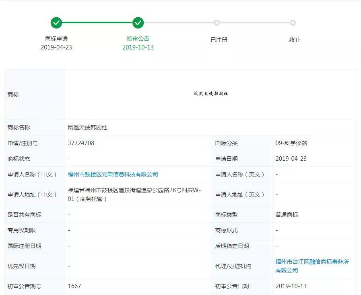Click the 09-科学仪器 classification value

pos(291,143)
